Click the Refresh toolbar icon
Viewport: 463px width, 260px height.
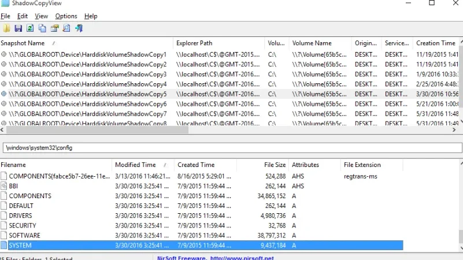(30, 28)
